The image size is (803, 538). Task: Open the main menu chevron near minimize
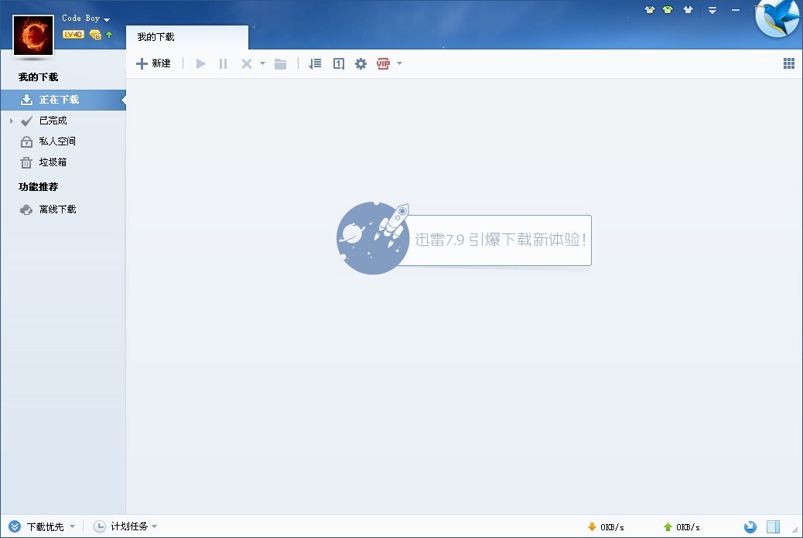[712, 11]
